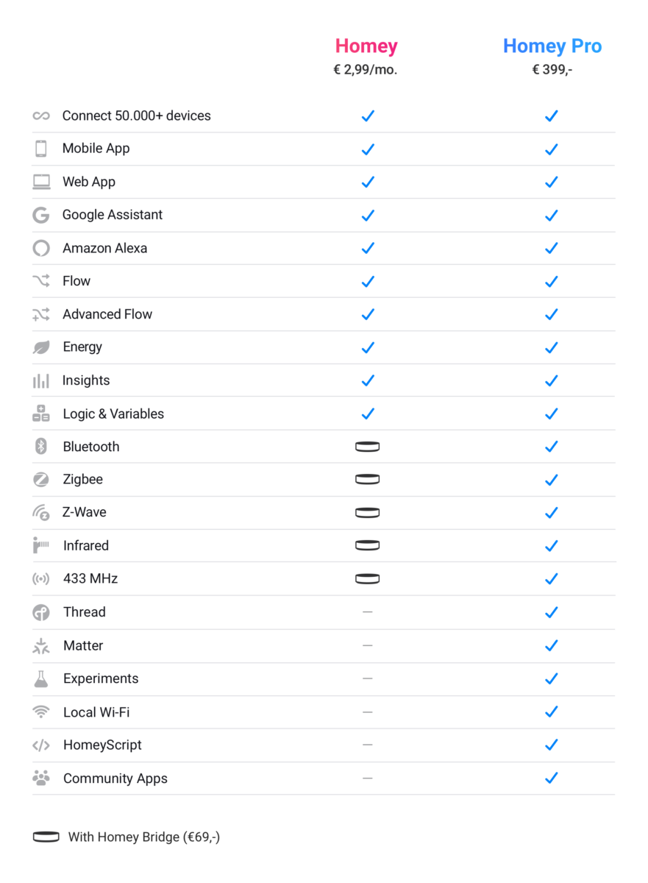Click the Thread protocol icon
The width and height of the screenshot is (648, 883).
(41, 612)
